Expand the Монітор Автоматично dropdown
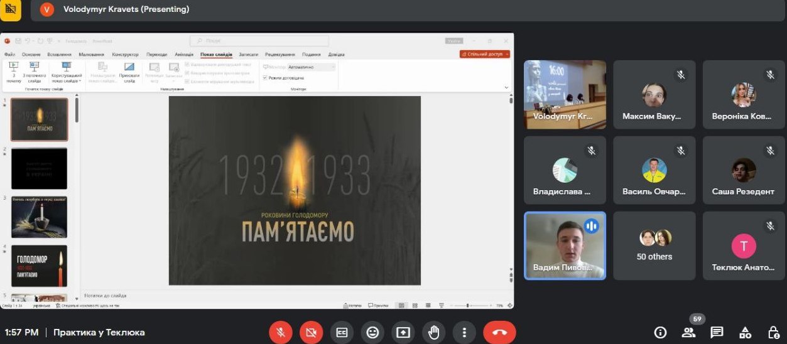This screenshot has height=344, width=787. [x=312, y=67]
